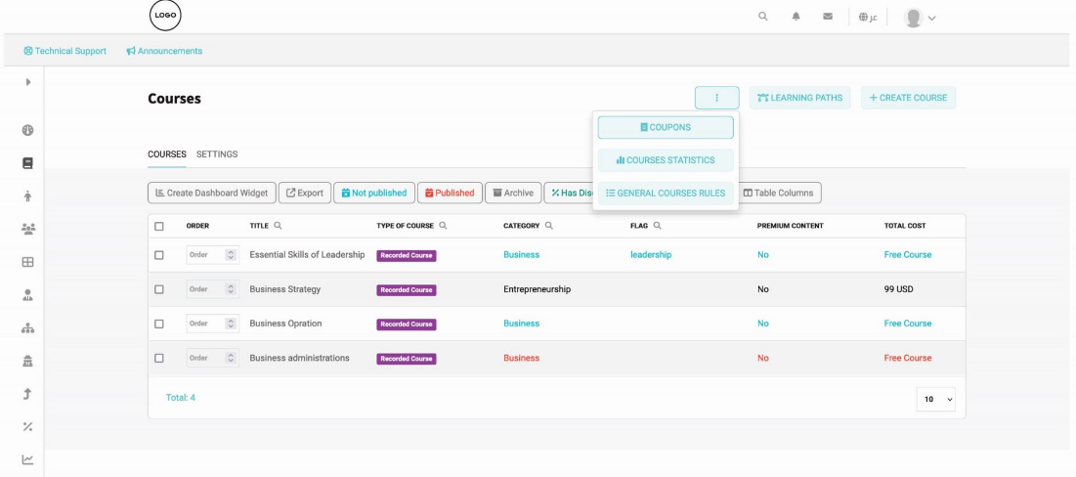Select the Essential Skills of Leadership checkbox
This screenshot has height=477, width=1076.
pos(159,255)
